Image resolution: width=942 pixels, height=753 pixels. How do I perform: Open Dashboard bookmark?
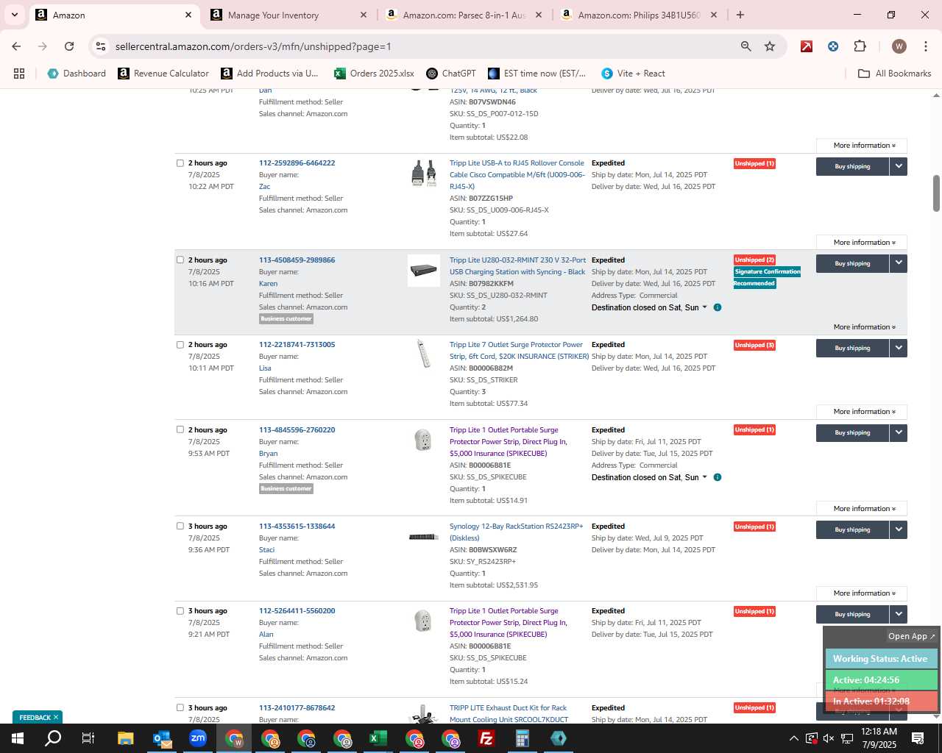[x=77, y=74]
